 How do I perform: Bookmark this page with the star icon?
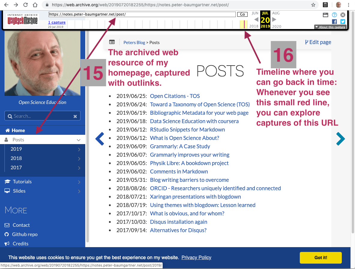pyautogui.click(x=313, y=5)
